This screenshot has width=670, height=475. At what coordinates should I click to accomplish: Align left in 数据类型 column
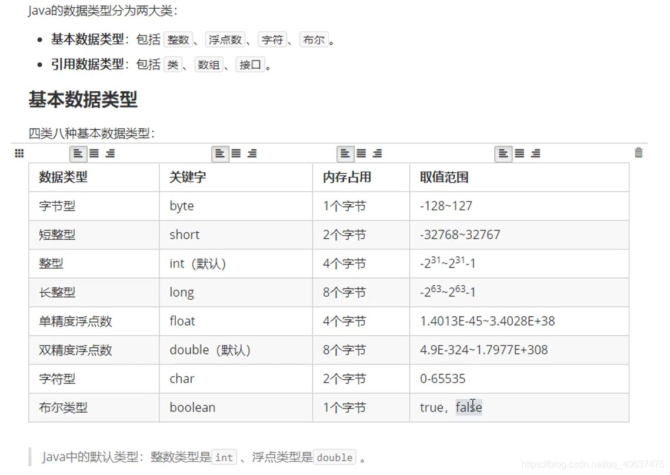pos(78,153)
